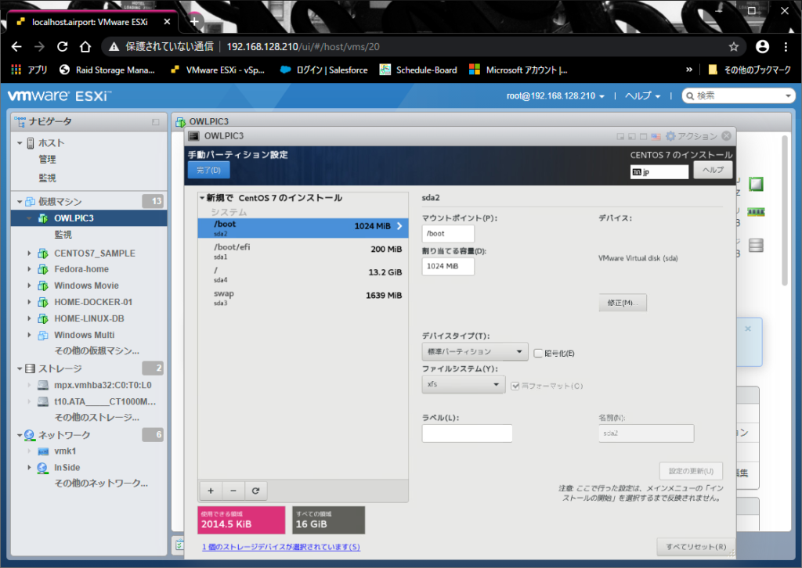802x568 pixels.
Task: Open Microsoft アカウント bookmark
Action: point(518,70)
